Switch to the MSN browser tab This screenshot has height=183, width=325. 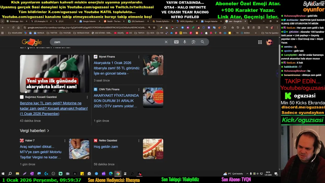pyautogui.click(x=187, y=21)
